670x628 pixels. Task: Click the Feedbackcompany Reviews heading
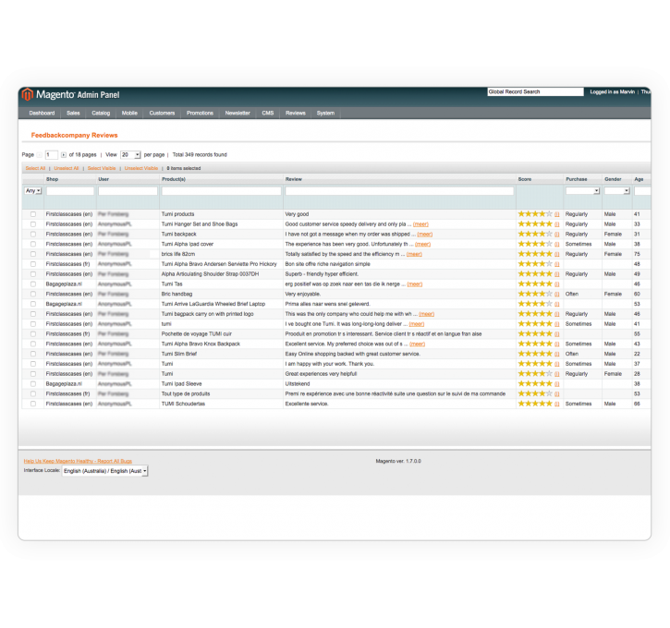pos(74,136)
